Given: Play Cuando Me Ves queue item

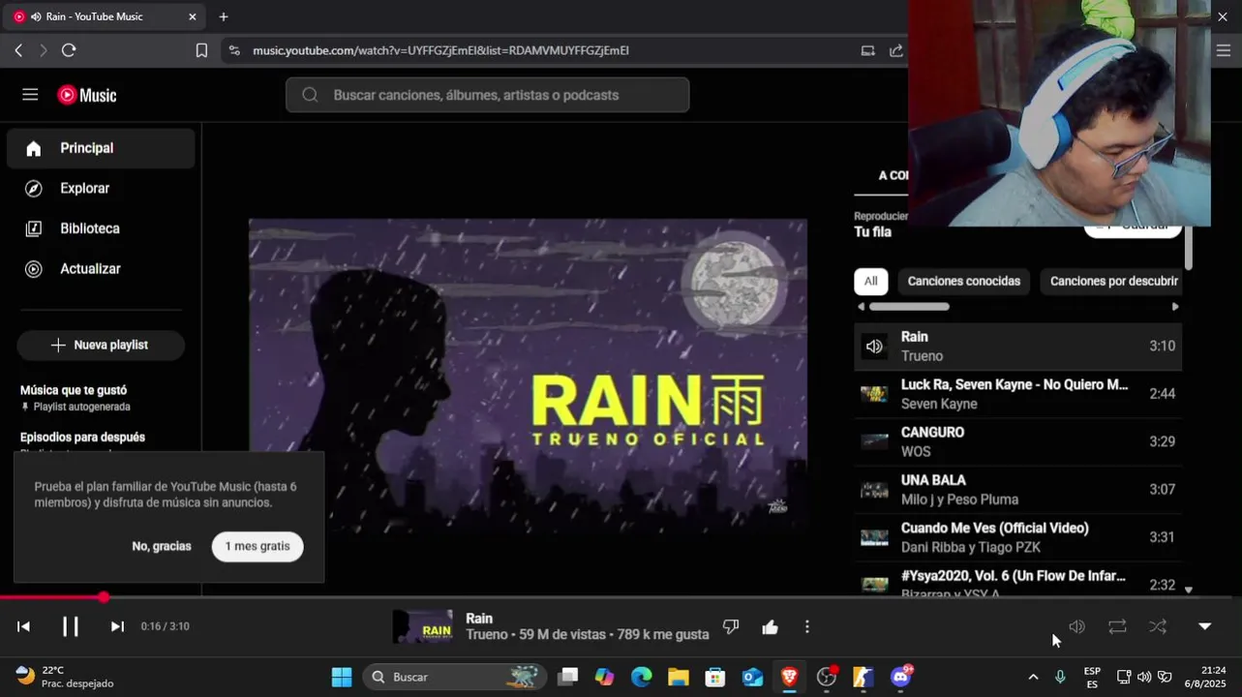Looking at the screenshot, I should pos(1017,537).
